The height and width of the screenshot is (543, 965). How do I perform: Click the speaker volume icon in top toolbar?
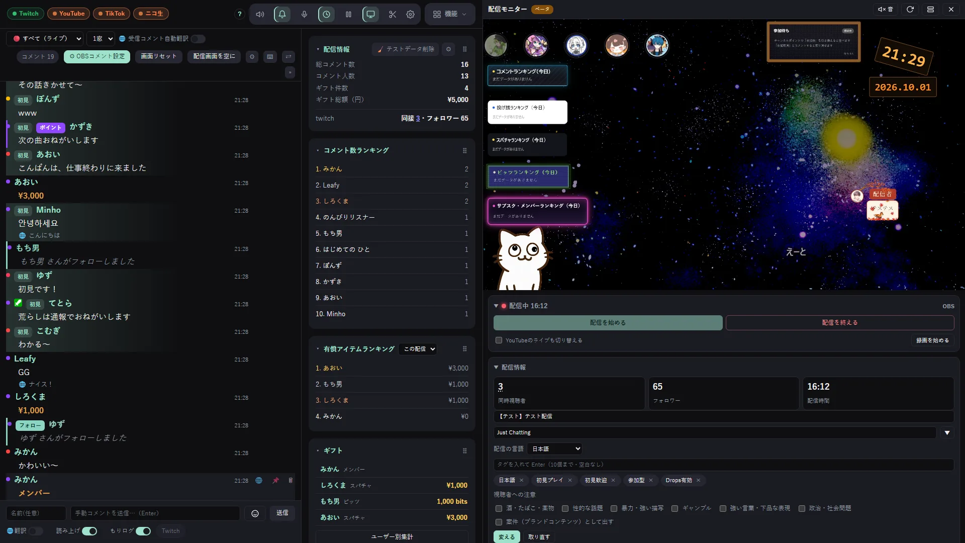[260, 14]
